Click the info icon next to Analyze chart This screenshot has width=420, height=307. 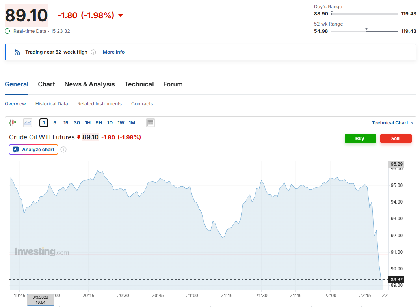tap(63, 150)
